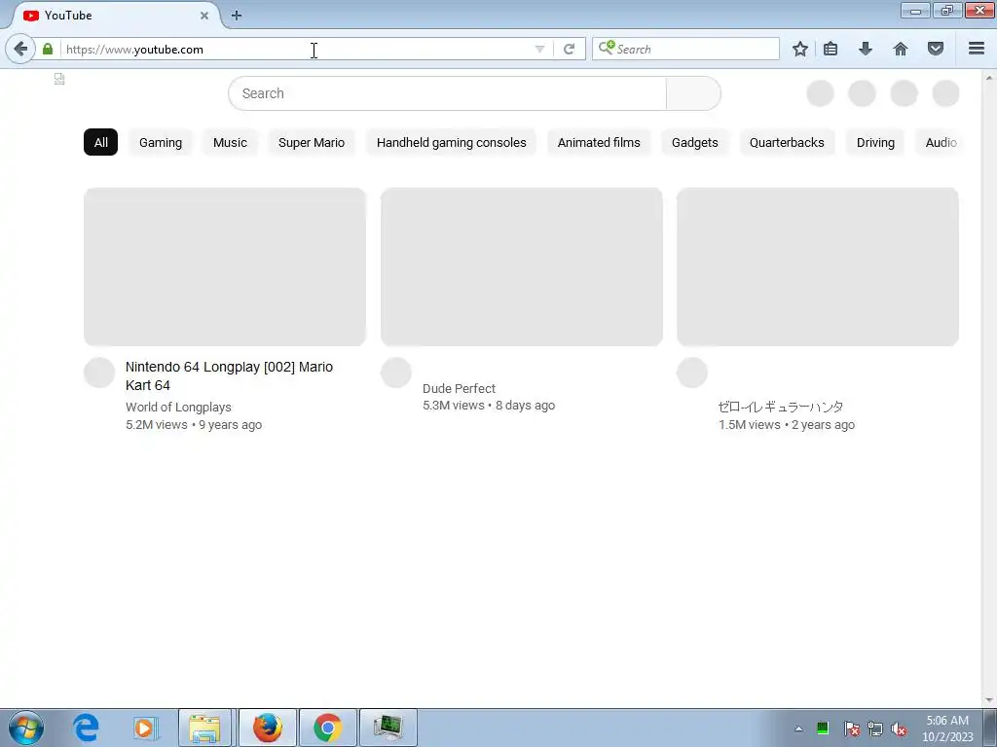Choose the Super Mario chip
The width and height of the screenshot is (997, 747).
tap(312, 142)
